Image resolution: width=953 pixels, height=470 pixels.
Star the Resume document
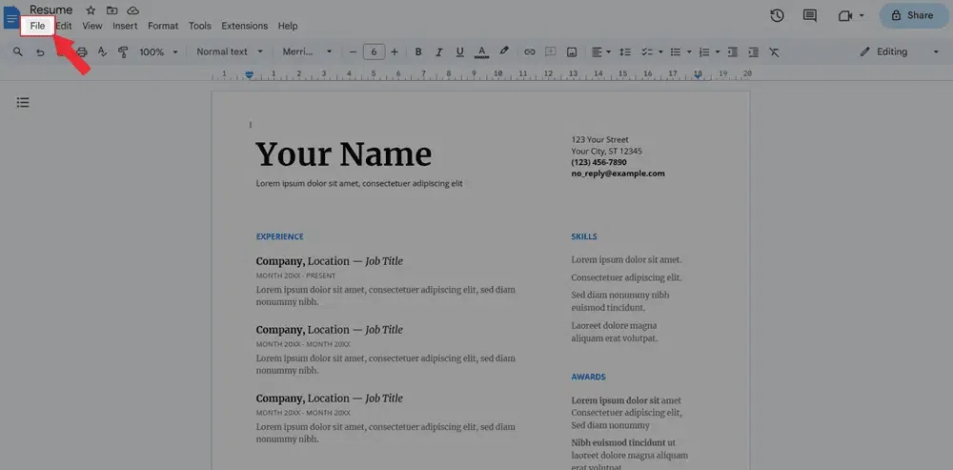pos(91,10)
